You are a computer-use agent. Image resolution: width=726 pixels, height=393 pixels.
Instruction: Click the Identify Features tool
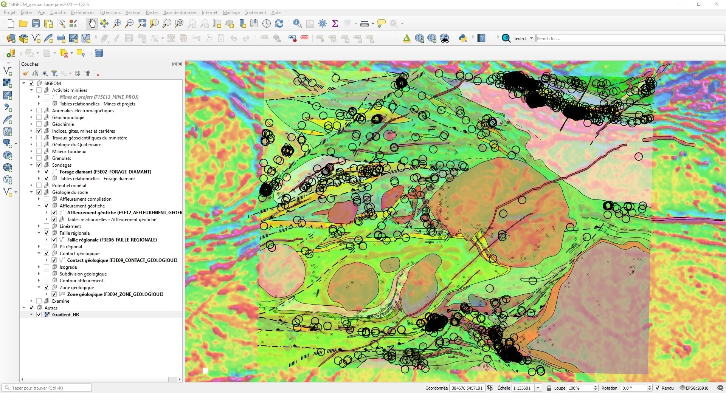297,23
